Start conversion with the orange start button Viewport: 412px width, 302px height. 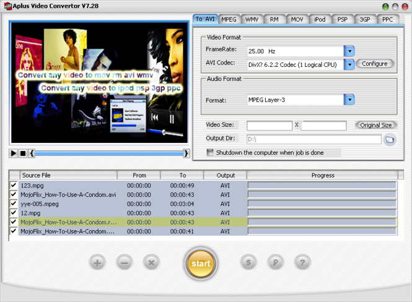click(x=201, y=264)
